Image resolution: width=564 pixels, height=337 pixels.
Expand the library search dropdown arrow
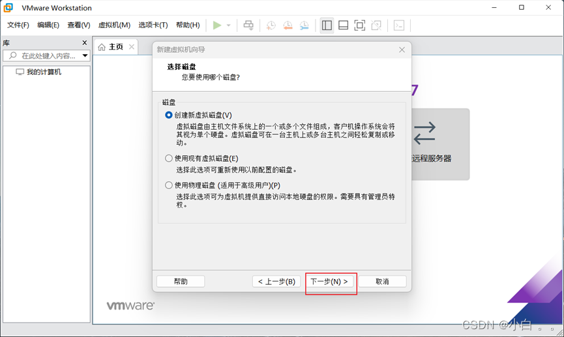click(x=85, y=56)
